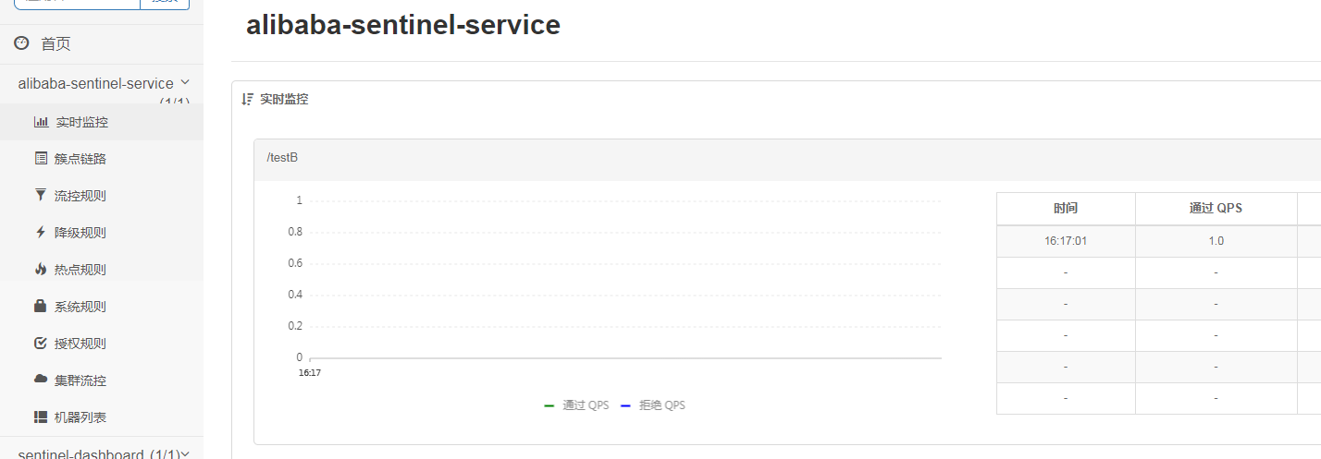Toggle 通过 QPS series in chart legend

coord(576,405)
